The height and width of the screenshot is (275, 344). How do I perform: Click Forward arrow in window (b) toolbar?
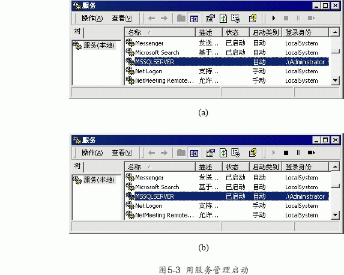(164, 153)
